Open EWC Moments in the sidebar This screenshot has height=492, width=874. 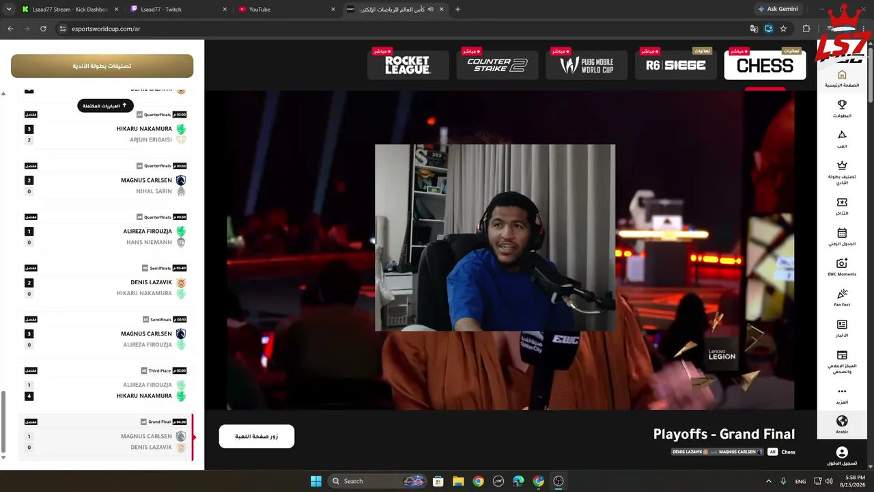[x=842, y=267]
